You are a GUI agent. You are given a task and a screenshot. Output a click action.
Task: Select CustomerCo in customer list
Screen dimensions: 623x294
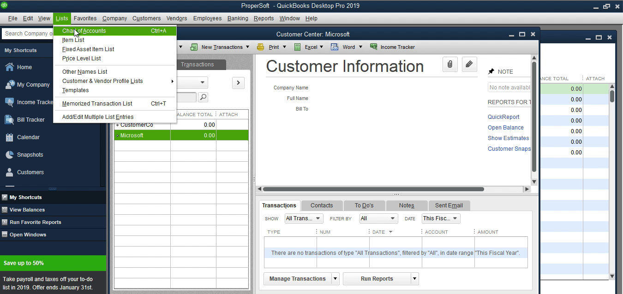(x=181, y=125)
